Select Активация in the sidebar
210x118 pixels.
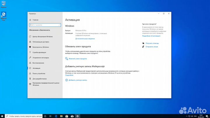point(36,68)
